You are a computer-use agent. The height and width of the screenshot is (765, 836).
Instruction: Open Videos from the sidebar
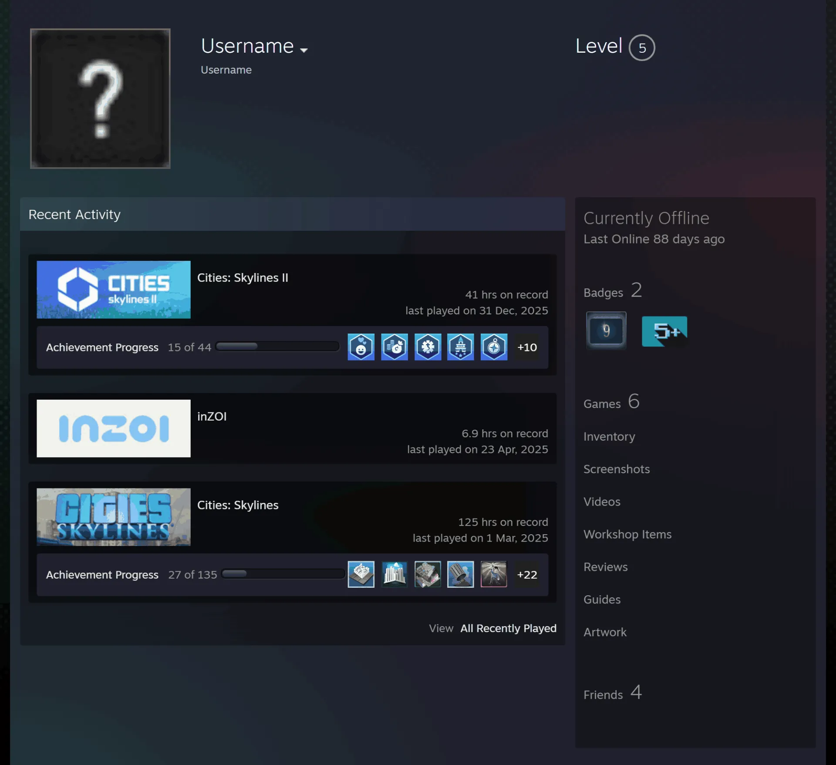click(602, 502)
